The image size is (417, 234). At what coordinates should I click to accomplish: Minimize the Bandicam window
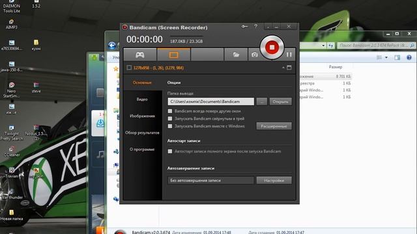click(x=276, y=27)
